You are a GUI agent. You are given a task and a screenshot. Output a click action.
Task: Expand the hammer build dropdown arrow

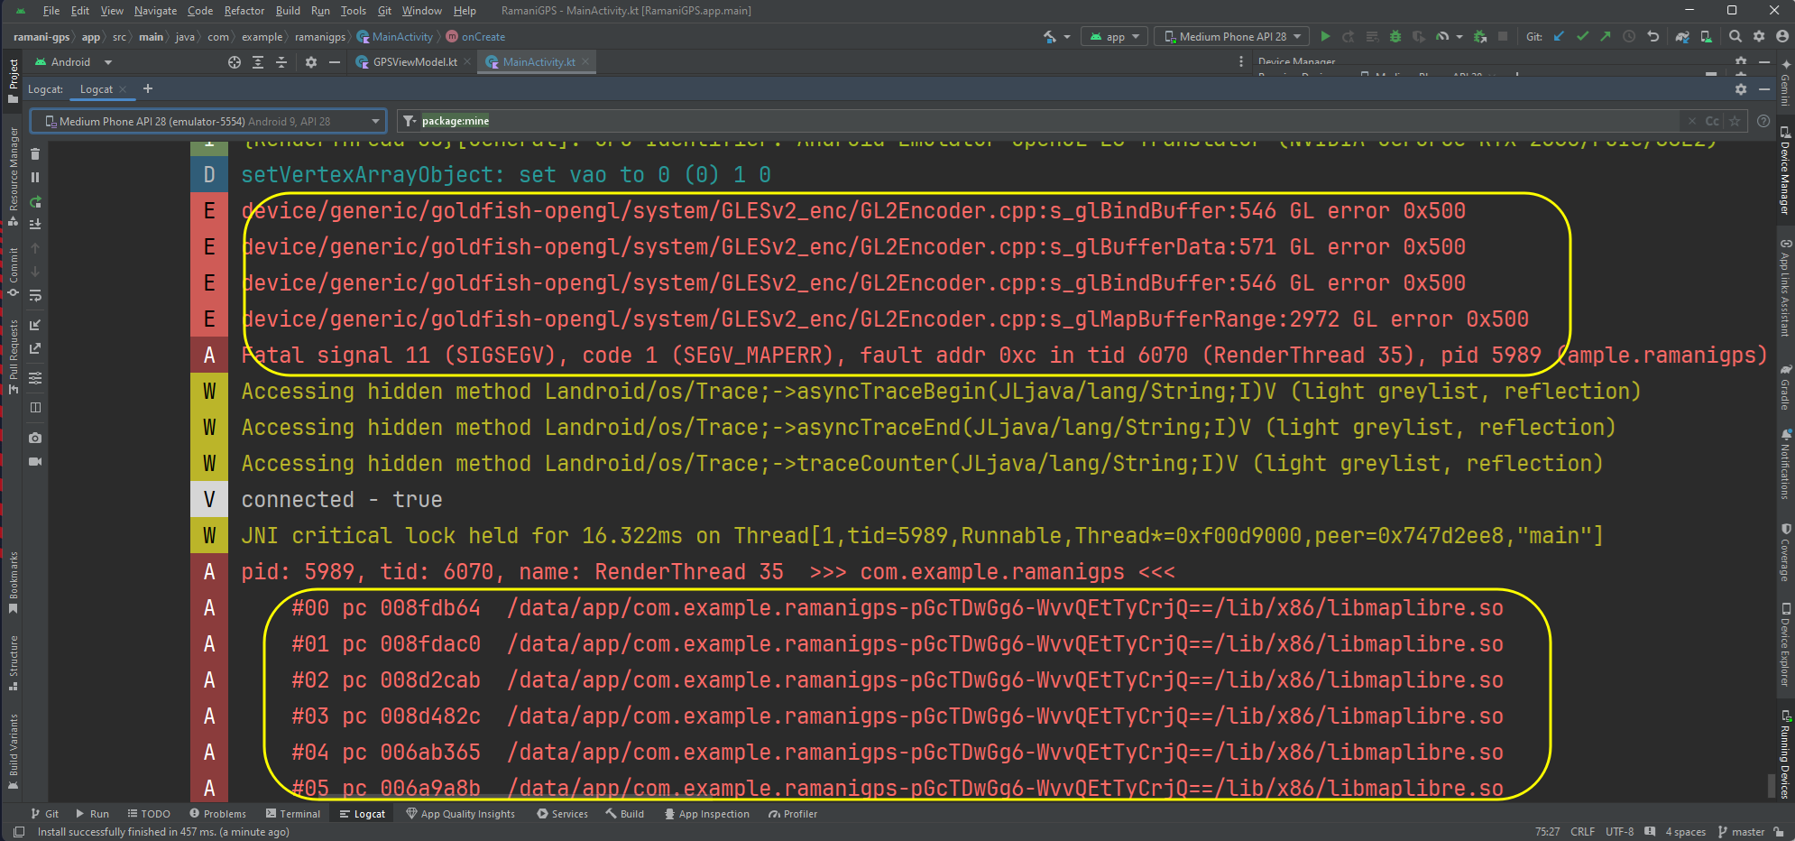(x=1067, y=37)
